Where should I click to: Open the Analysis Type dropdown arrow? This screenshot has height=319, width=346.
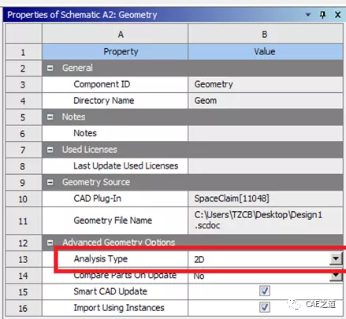tap(336, 259)
